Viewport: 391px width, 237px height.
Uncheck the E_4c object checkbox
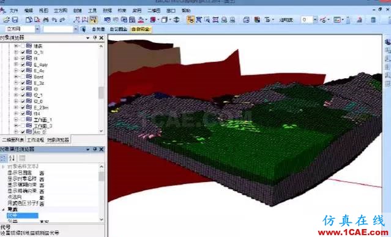click(x=23, y=71)
